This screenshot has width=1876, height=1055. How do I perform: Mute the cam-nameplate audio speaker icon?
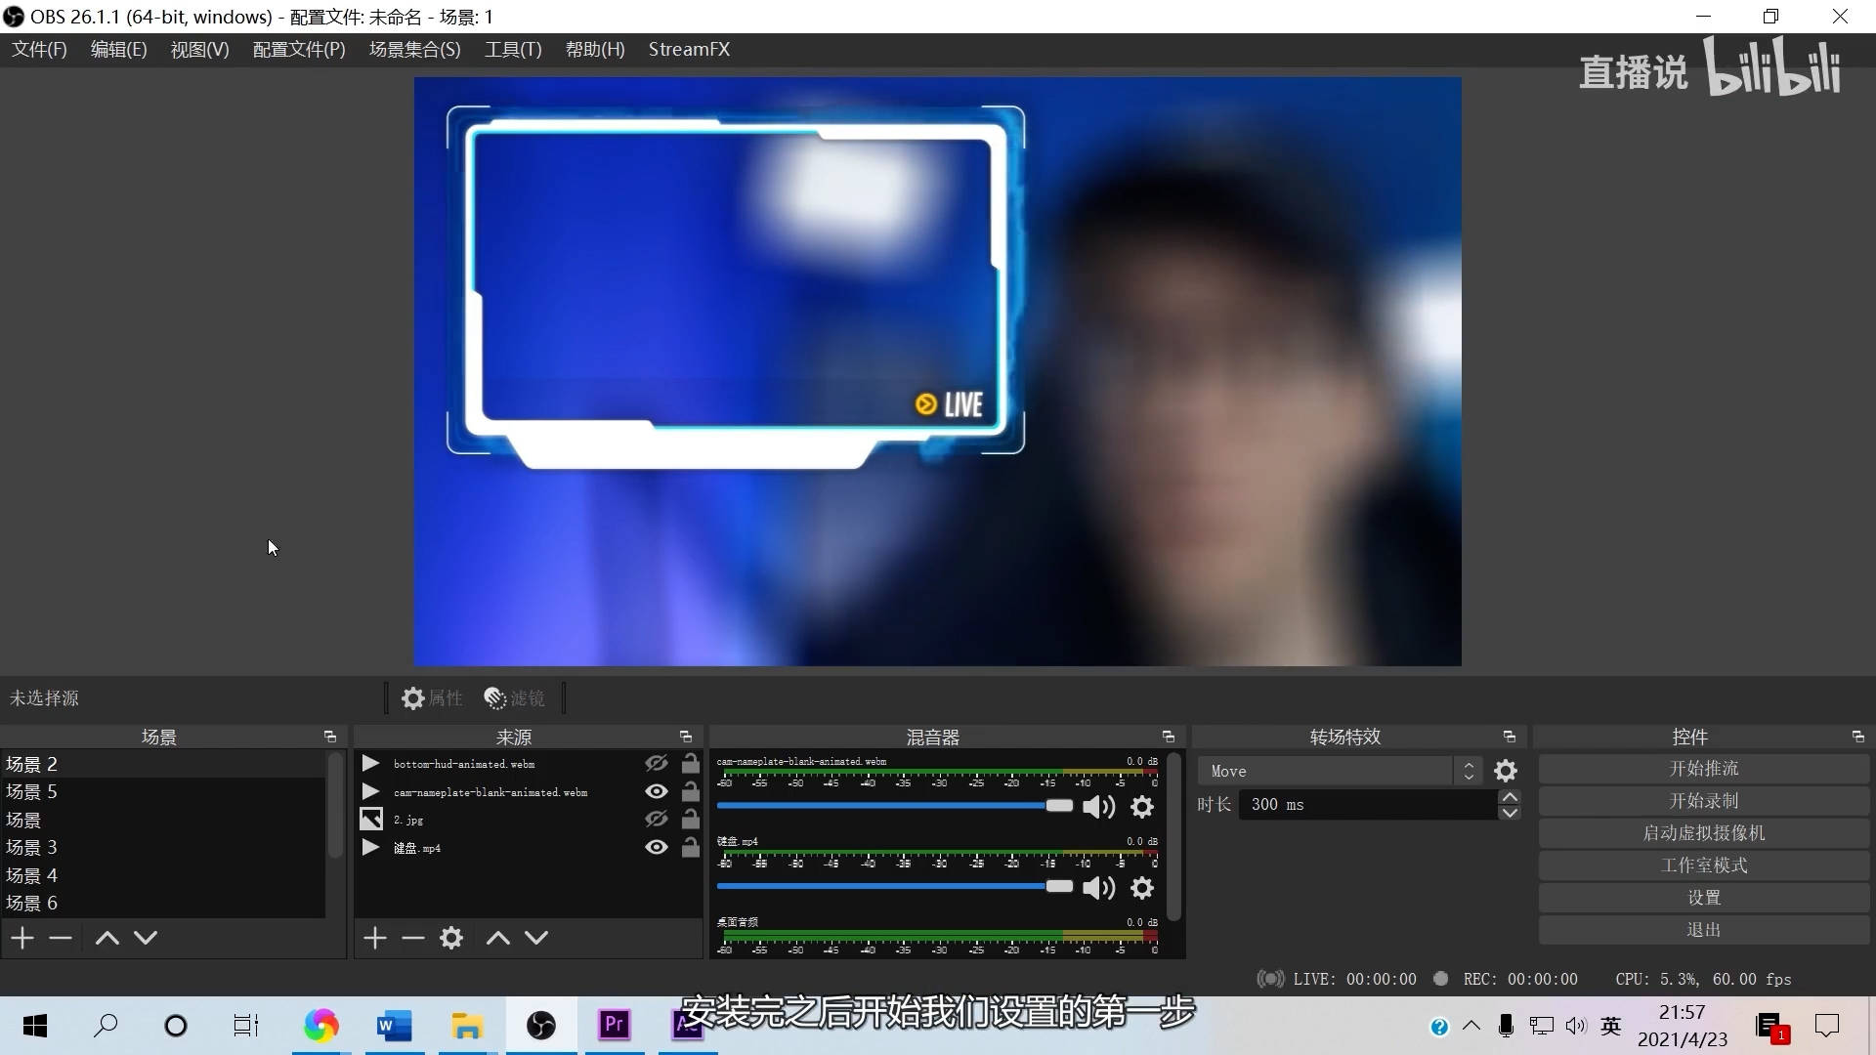(x=1098, y=807)
